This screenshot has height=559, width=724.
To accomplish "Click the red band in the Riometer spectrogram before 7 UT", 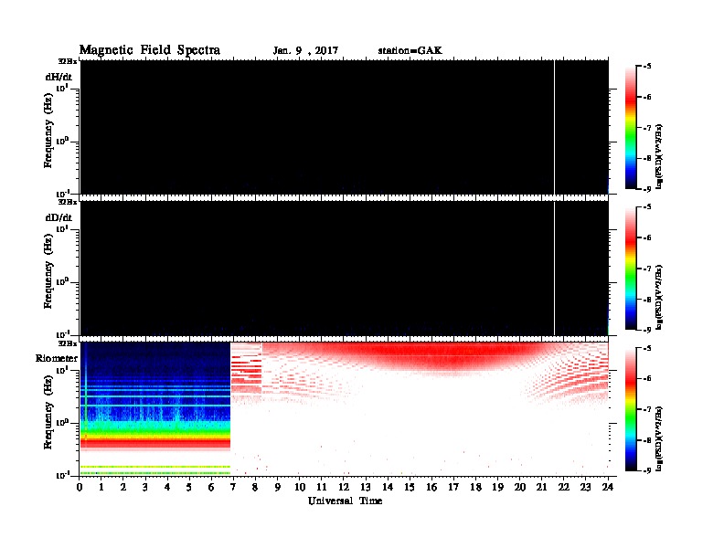I will (155, 443).
